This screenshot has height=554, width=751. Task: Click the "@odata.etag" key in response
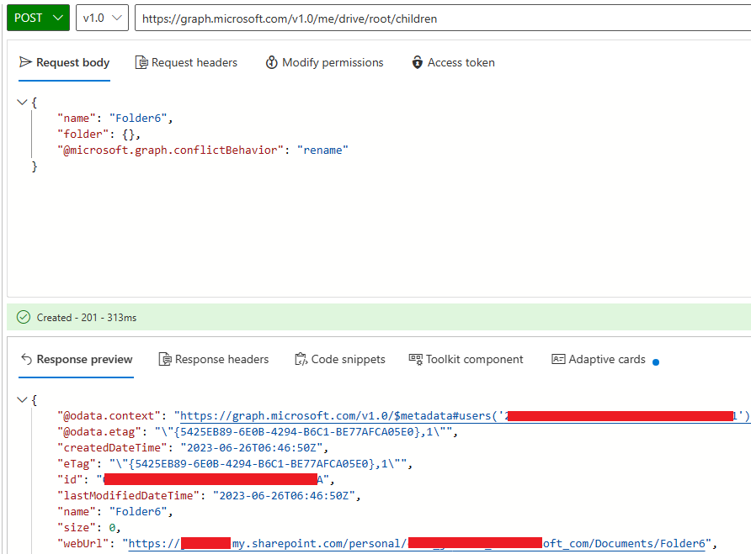(x=99, y=432)
